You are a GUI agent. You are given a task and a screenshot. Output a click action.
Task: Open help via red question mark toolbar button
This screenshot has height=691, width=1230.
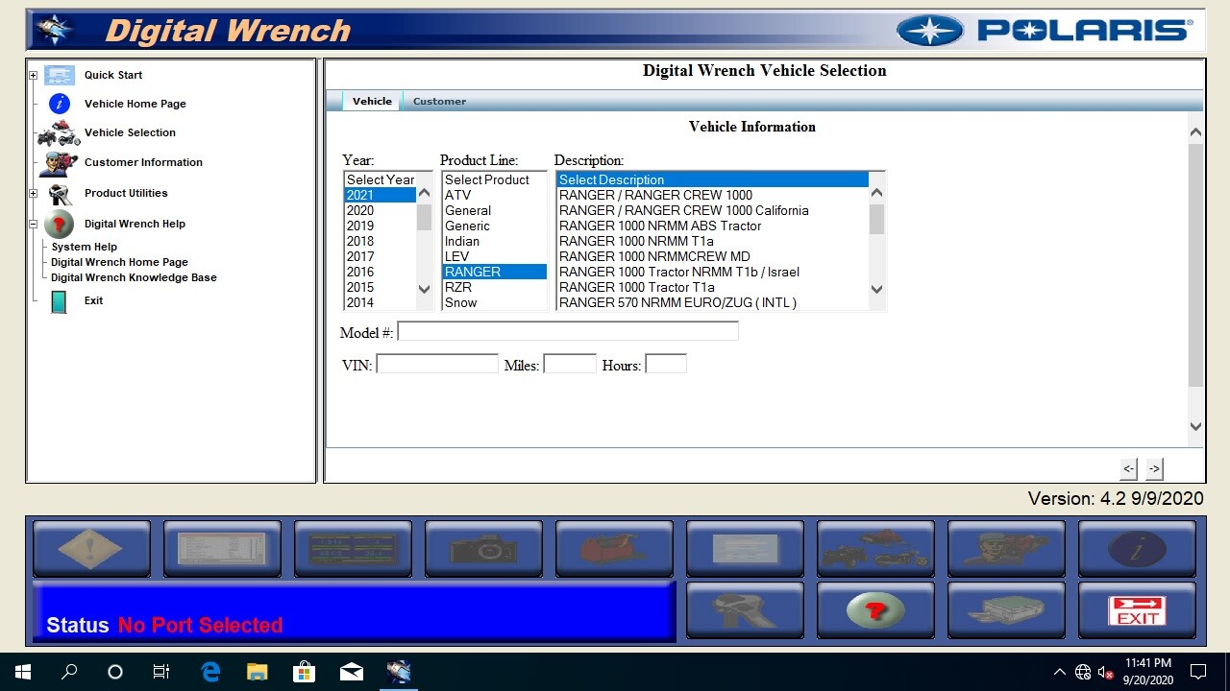875,610
